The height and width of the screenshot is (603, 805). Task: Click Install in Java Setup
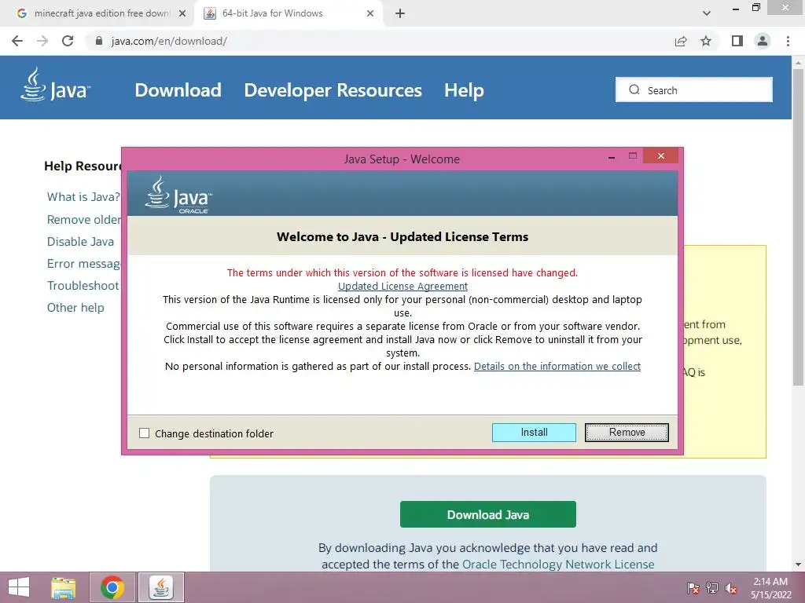tap(534, 433)
